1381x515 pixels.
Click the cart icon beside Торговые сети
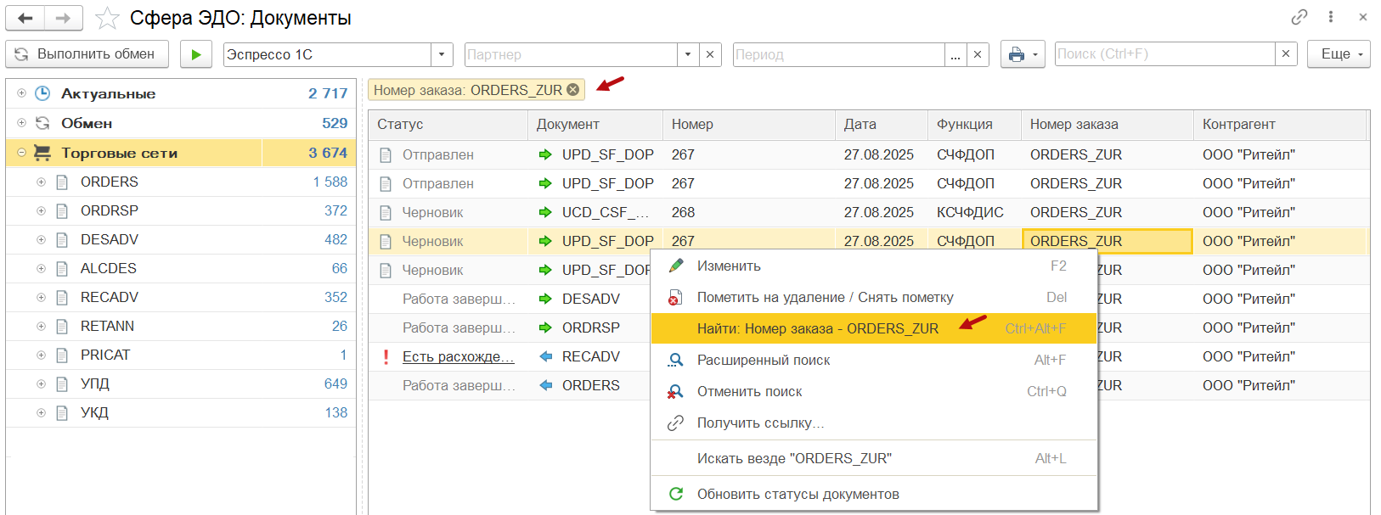42,153
